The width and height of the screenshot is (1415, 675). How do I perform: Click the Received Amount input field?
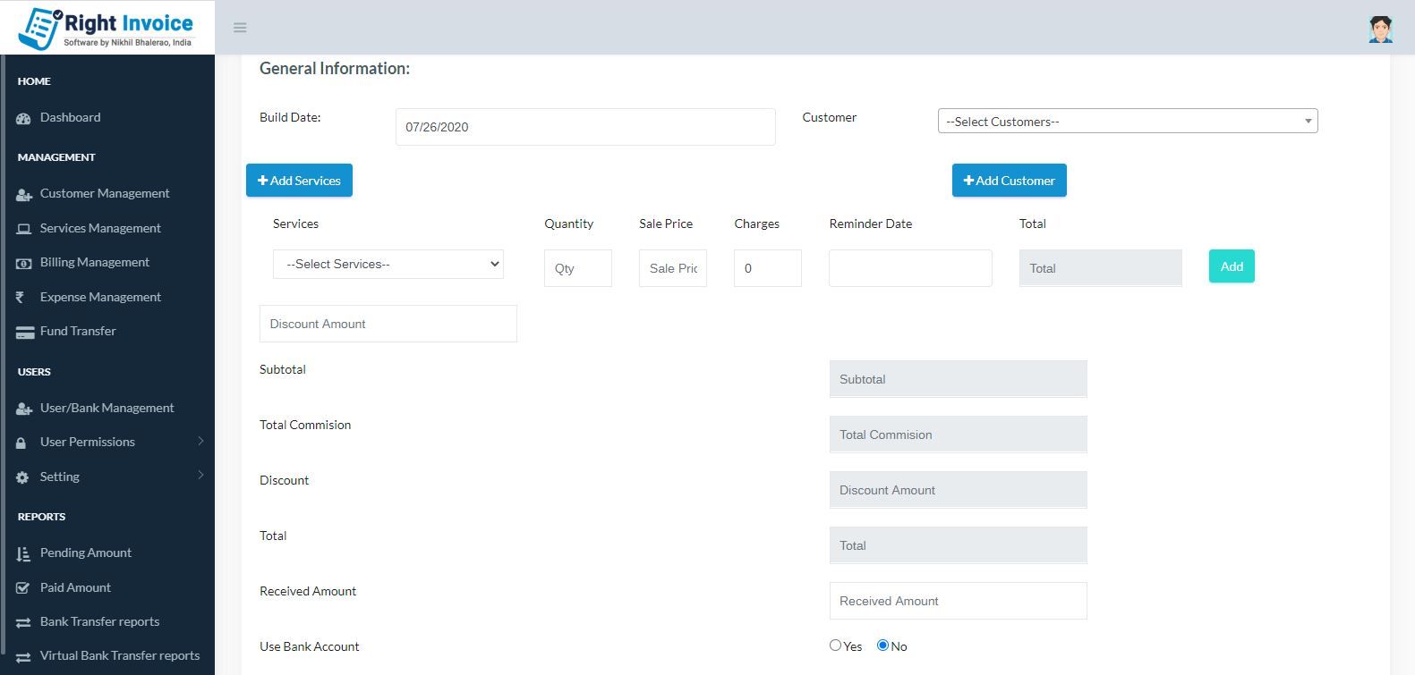click(x=959, y=601)
